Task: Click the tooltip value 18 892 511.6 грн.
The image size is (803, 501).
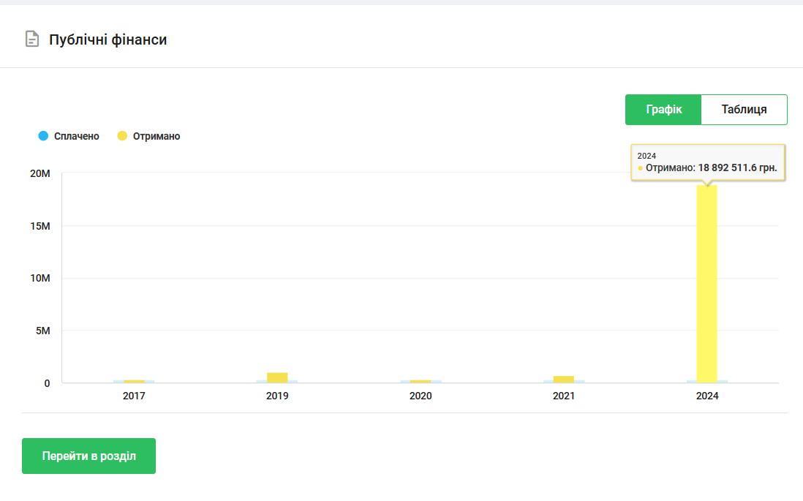Action: 737,167
